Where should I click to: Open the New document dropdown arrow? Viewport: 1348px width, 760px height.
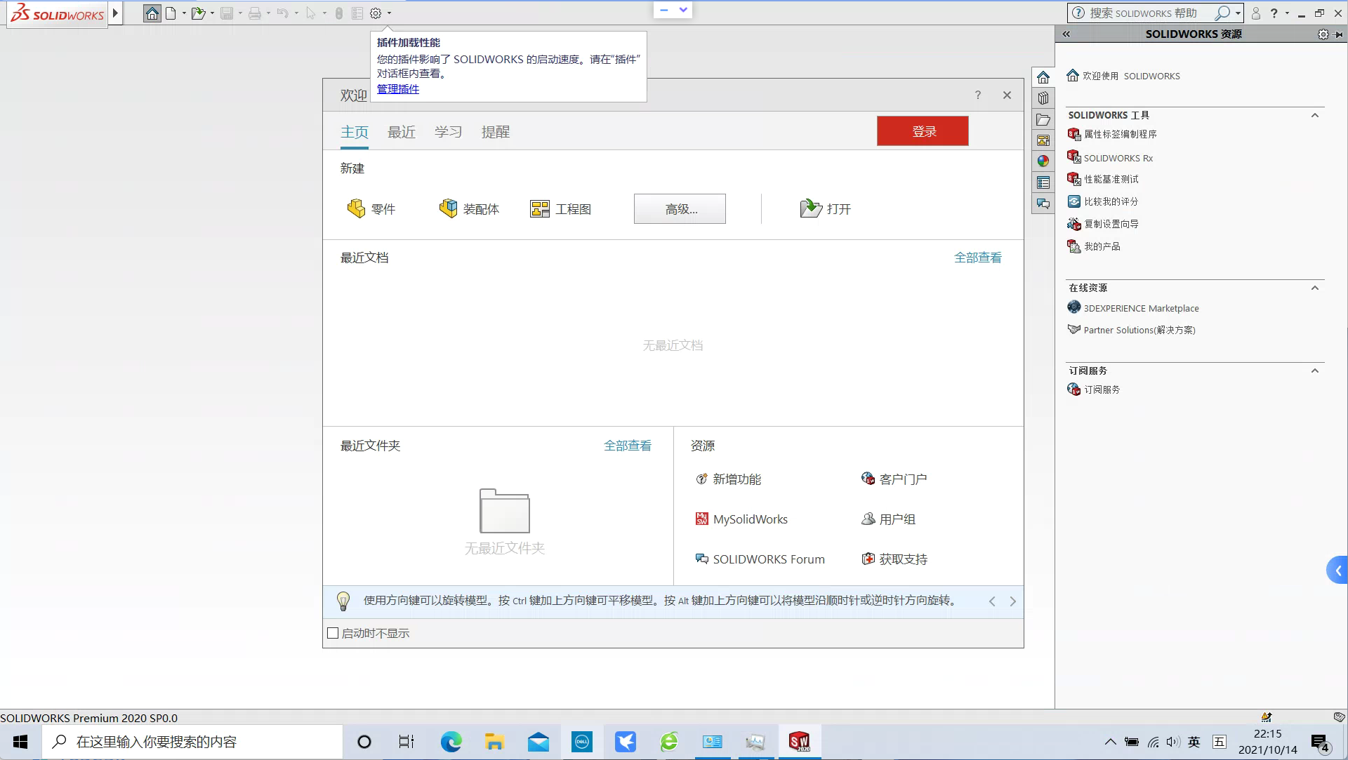point(184,13)
